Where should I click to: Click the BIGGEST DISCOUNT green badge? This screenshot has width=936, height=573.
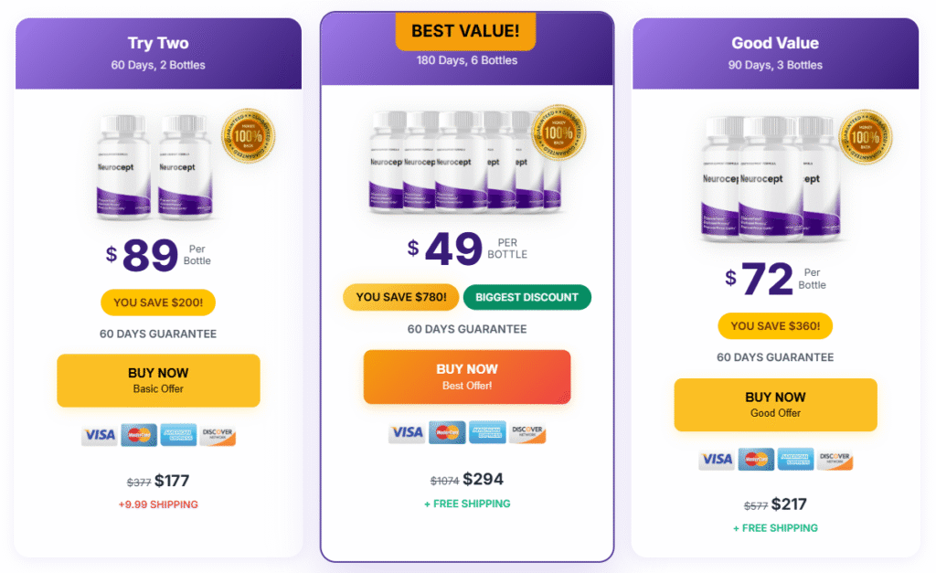[x=527, y=297]
